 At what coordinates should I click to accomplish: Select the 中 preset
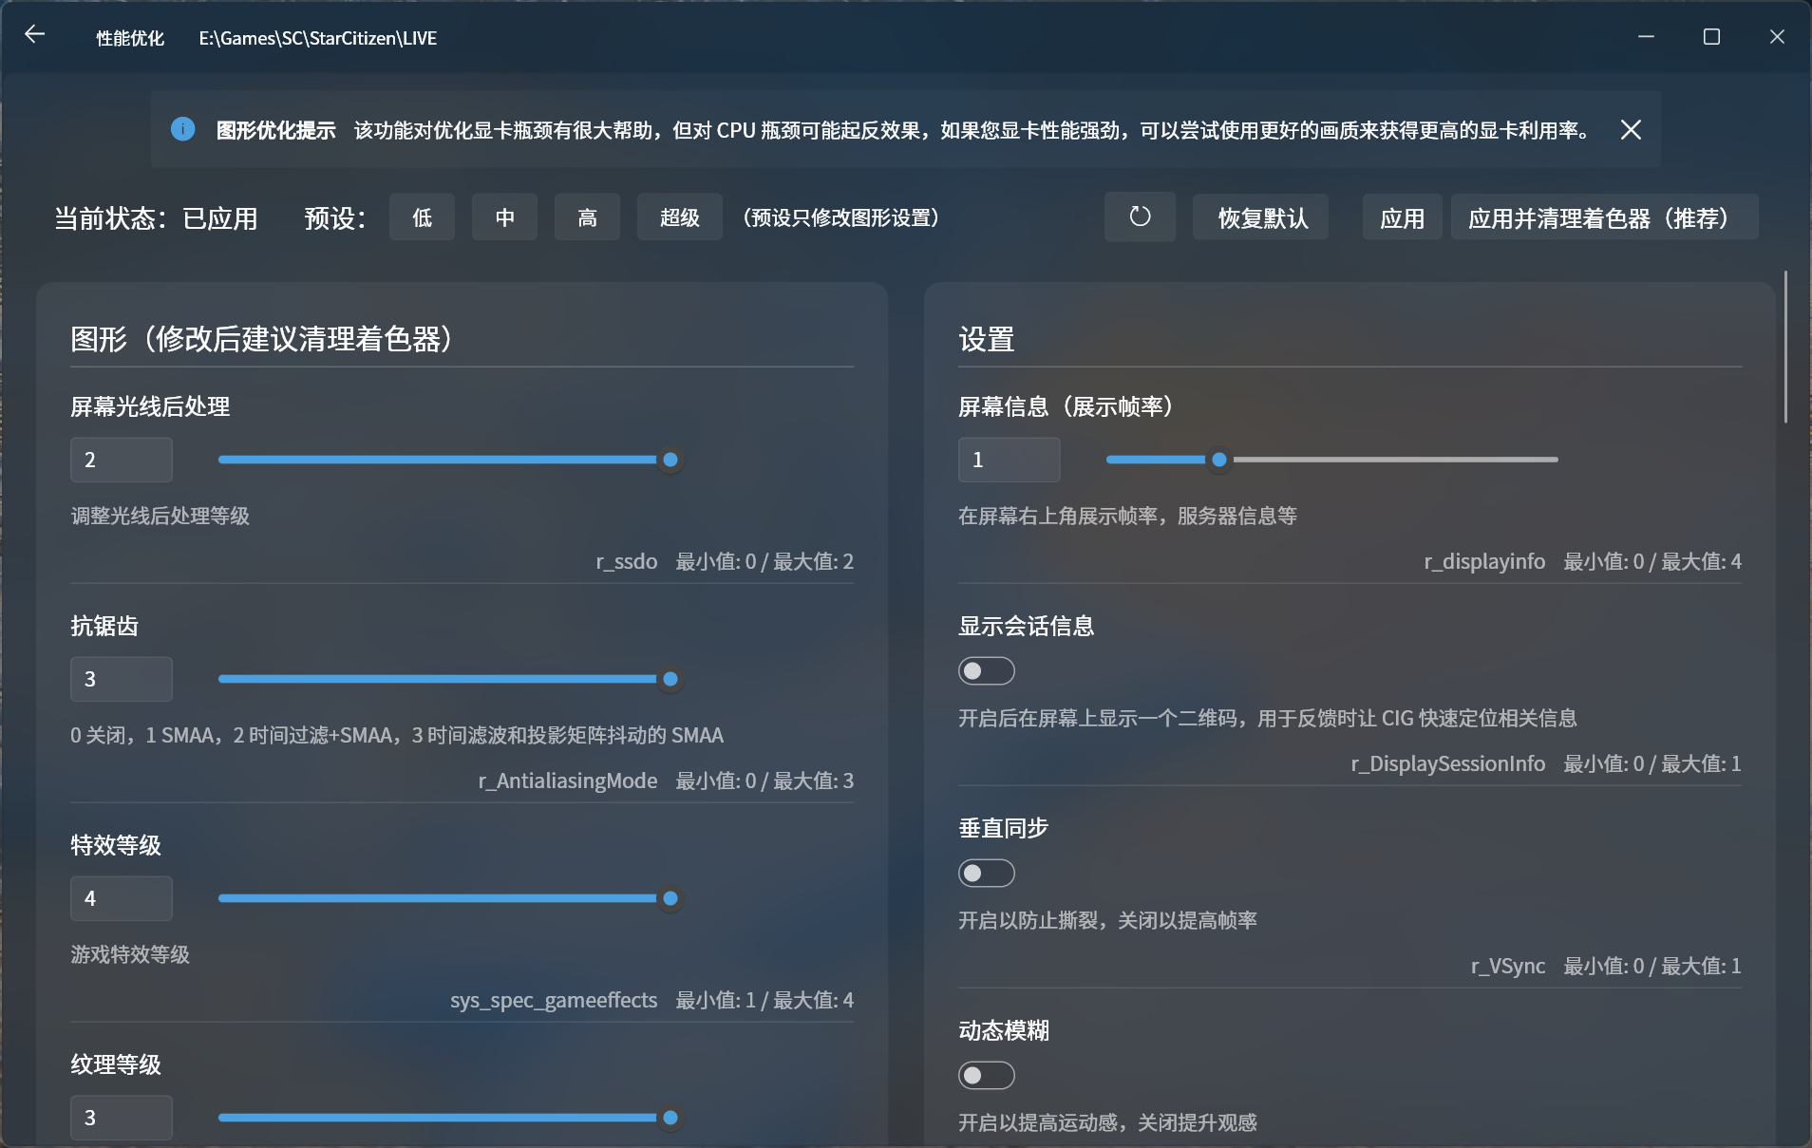coord(504,217)
